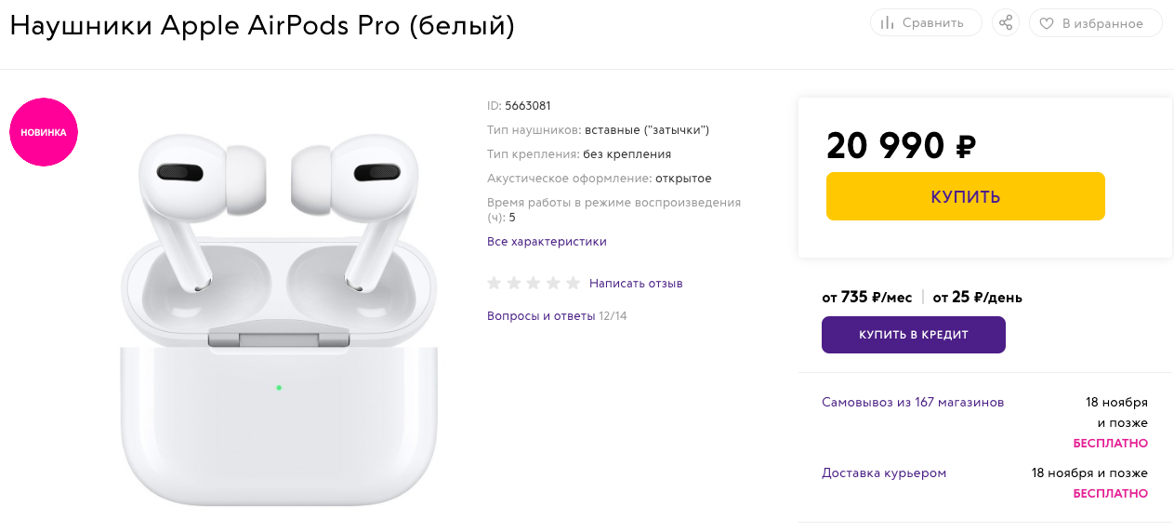Viewport: 1174px width, 532px height.
Task: Click the share icon near the title
Action: click(x=1005, y=23)
